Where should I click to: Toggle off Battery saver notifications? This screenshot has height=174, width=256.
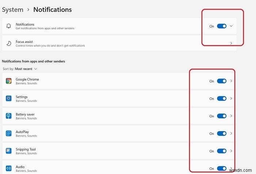pyautogui.click(x=222, y=116)
